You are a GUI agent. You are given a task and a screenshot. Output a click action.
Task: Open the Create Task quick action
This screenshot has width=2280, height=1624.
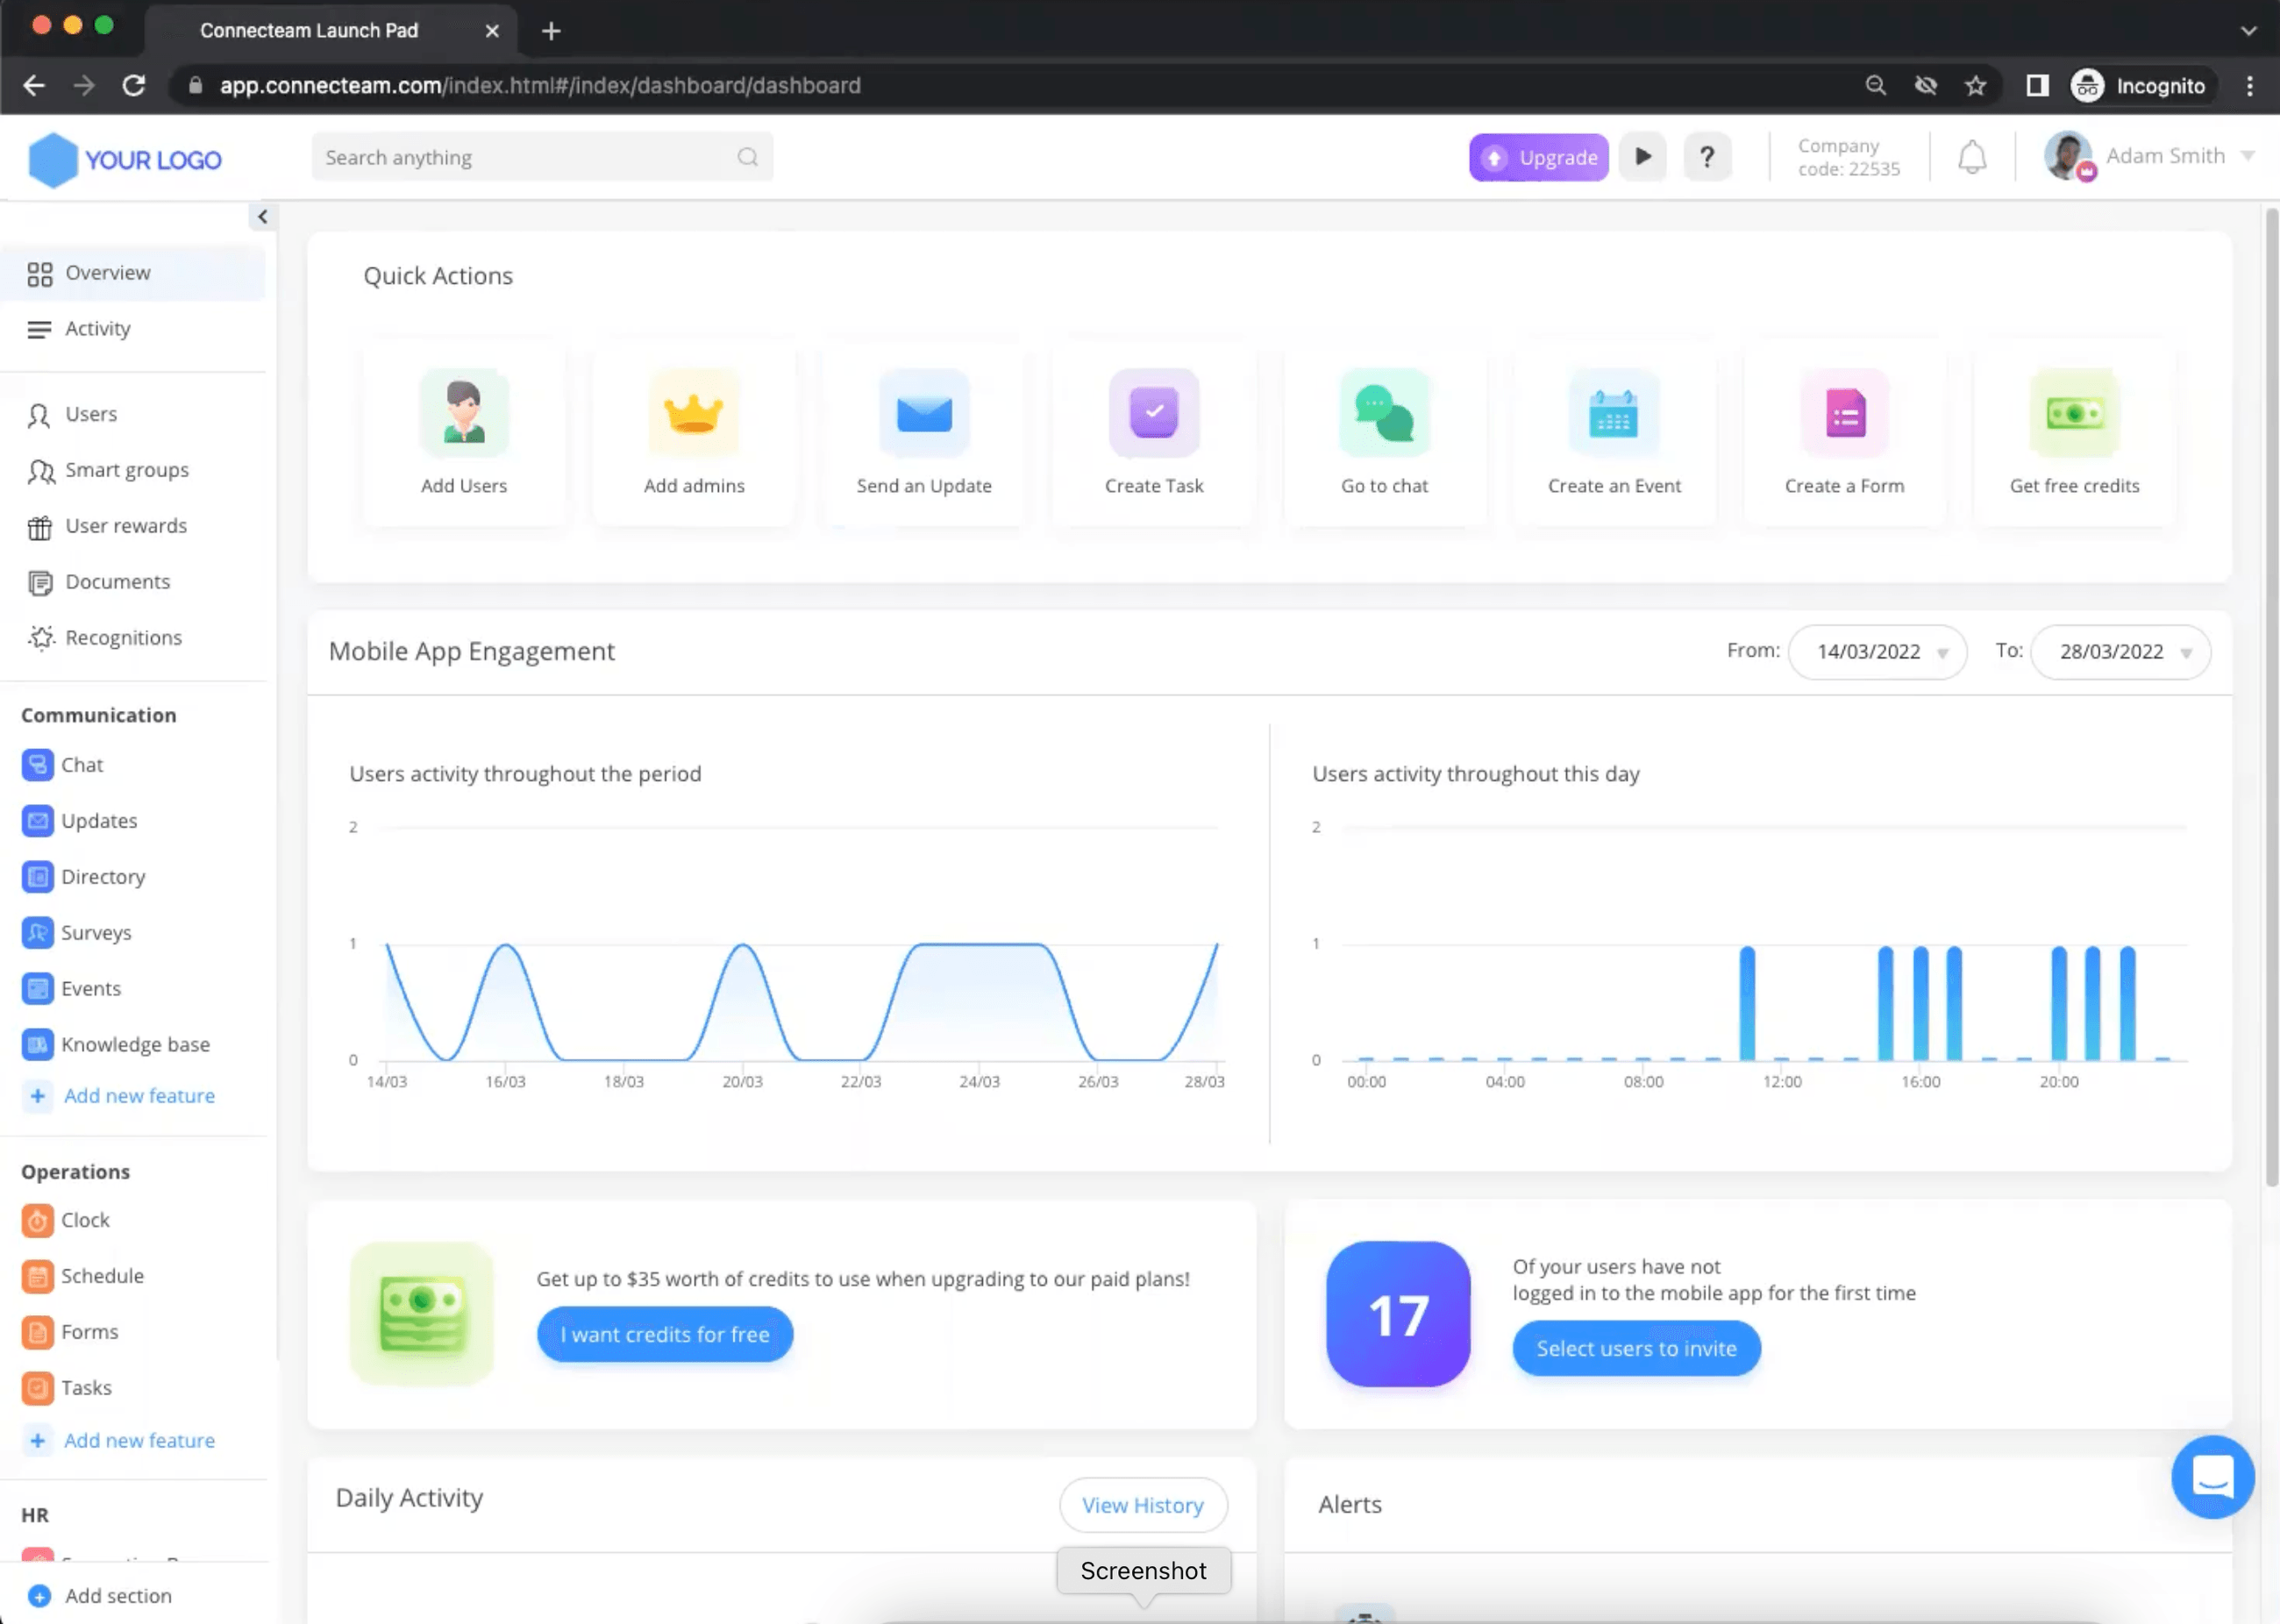(1154, 434)
